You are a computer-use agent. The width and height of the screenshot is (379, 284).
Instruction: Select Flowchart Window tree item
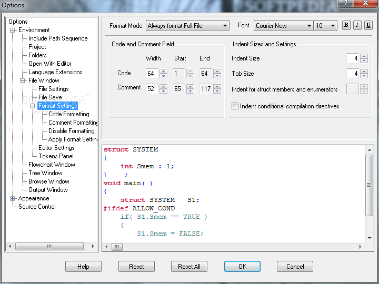click(x=52, y=165)
